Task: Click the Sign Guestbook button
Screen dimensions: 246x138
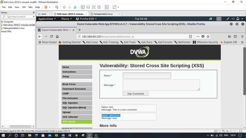Action: pos(136,94)
